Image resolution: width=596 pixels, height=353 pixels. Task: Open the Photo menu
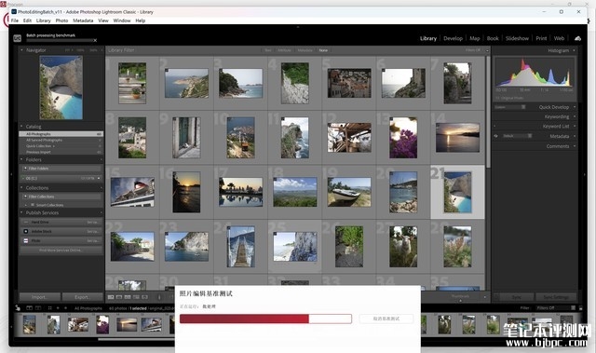(x=61, y=20)
